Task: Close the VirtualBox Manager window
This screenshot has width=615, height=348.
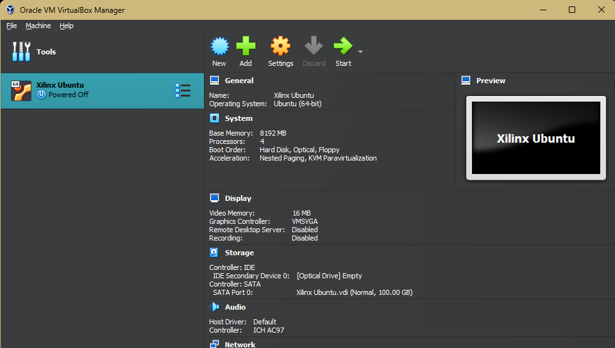Action: tap(602, 10)
